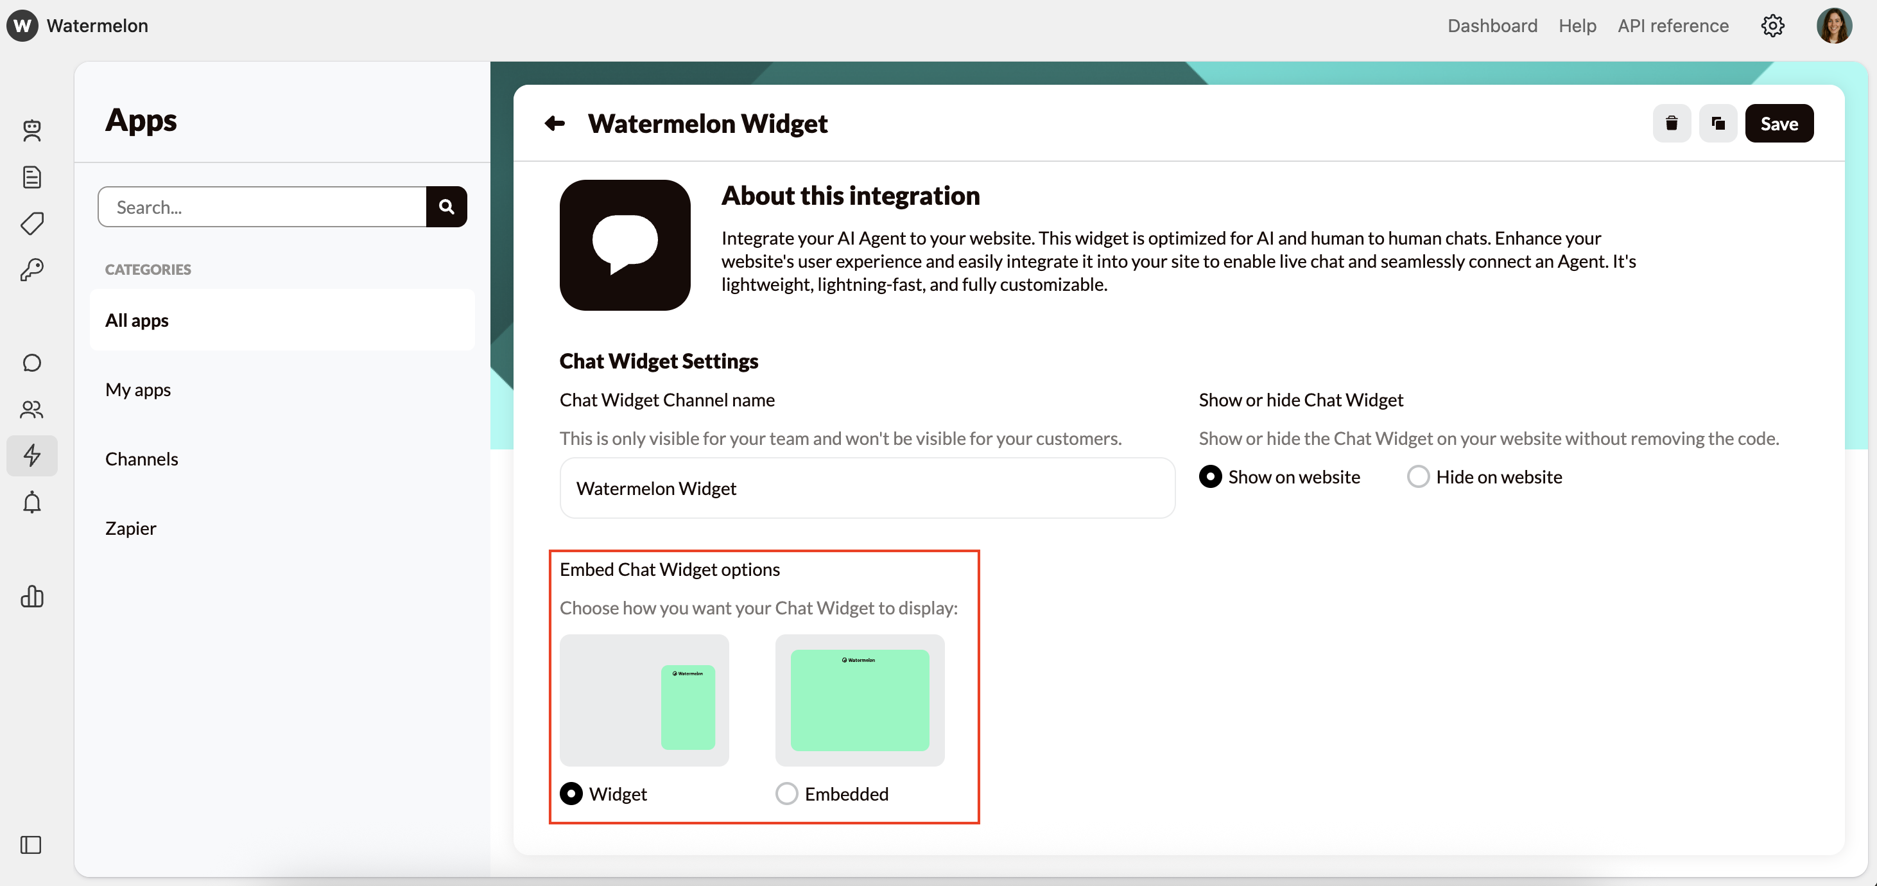Save the Watermelon Widget settings
This screenshot has width=1877, height=886.
1779,123
